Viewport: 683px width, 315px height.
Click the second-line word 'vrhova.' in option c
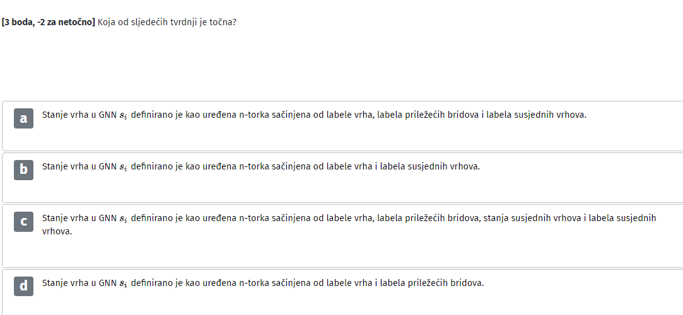[x=57, y=231]
